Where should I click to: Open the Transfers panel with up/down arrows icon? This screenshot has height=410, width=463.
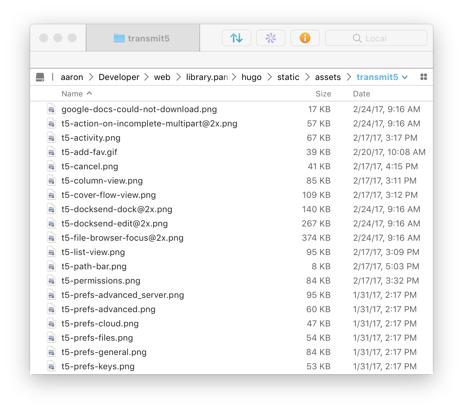pos(236,38)
